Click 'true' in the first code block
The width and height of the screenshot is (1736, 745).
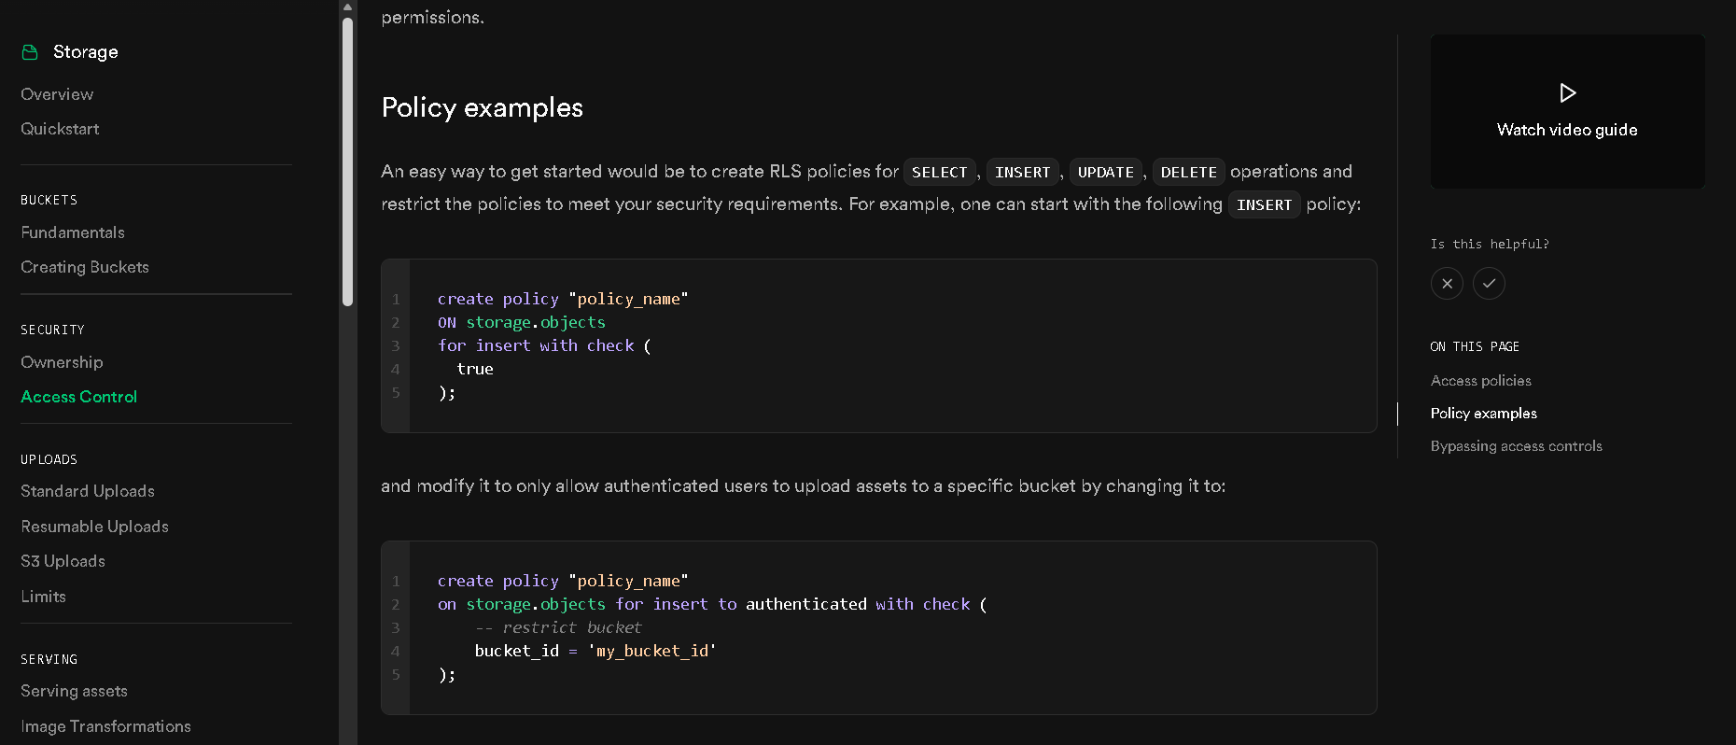(475, 369)
